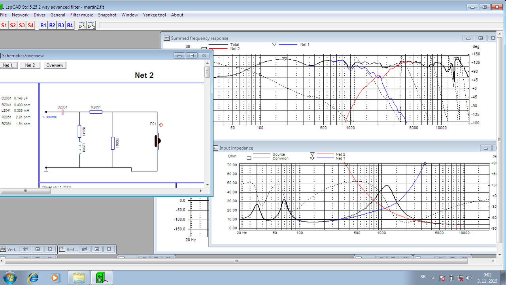
Task: Select the network 1 filter toolbar icon
Action: coord(82,25)
